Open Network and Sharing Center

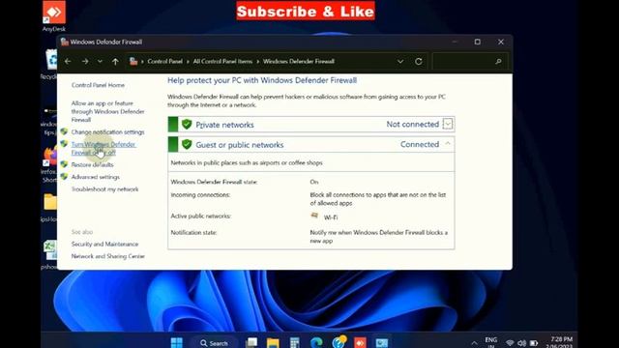click(108, 256)
